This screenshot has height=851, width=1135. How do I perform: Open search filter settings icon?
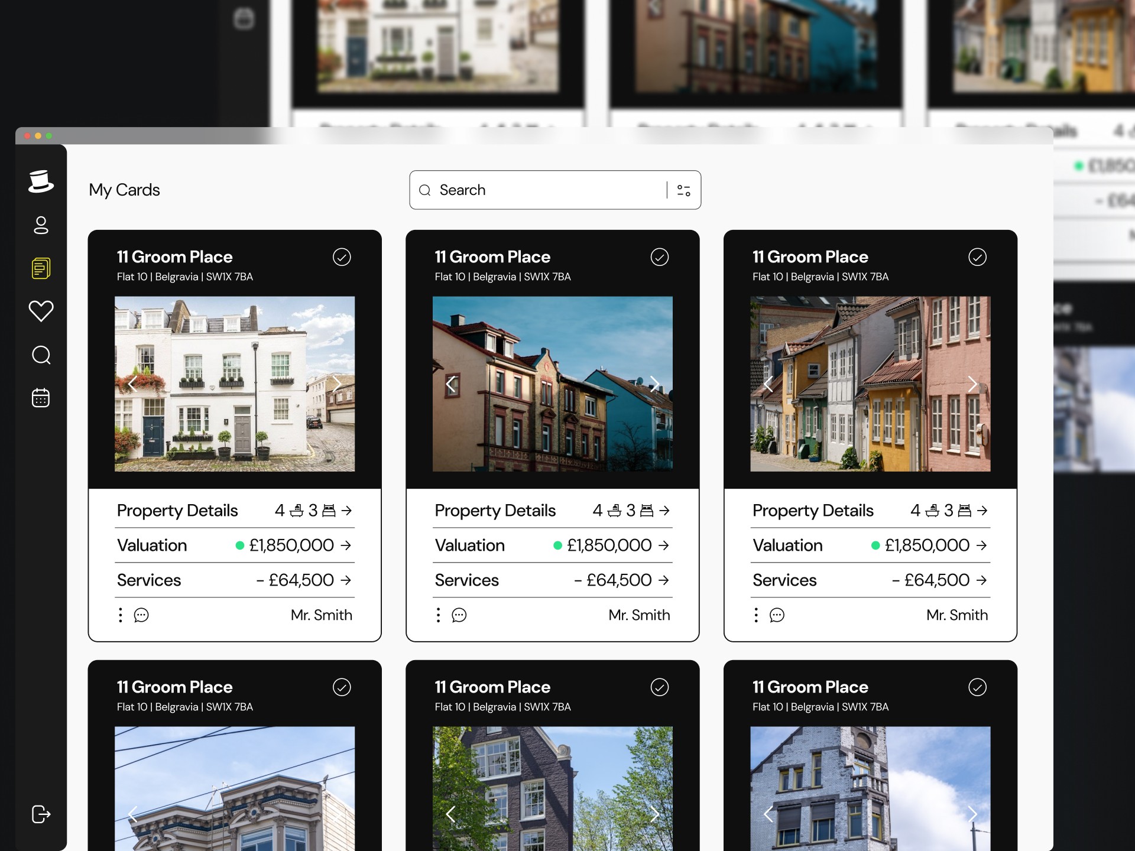[683, 190]
